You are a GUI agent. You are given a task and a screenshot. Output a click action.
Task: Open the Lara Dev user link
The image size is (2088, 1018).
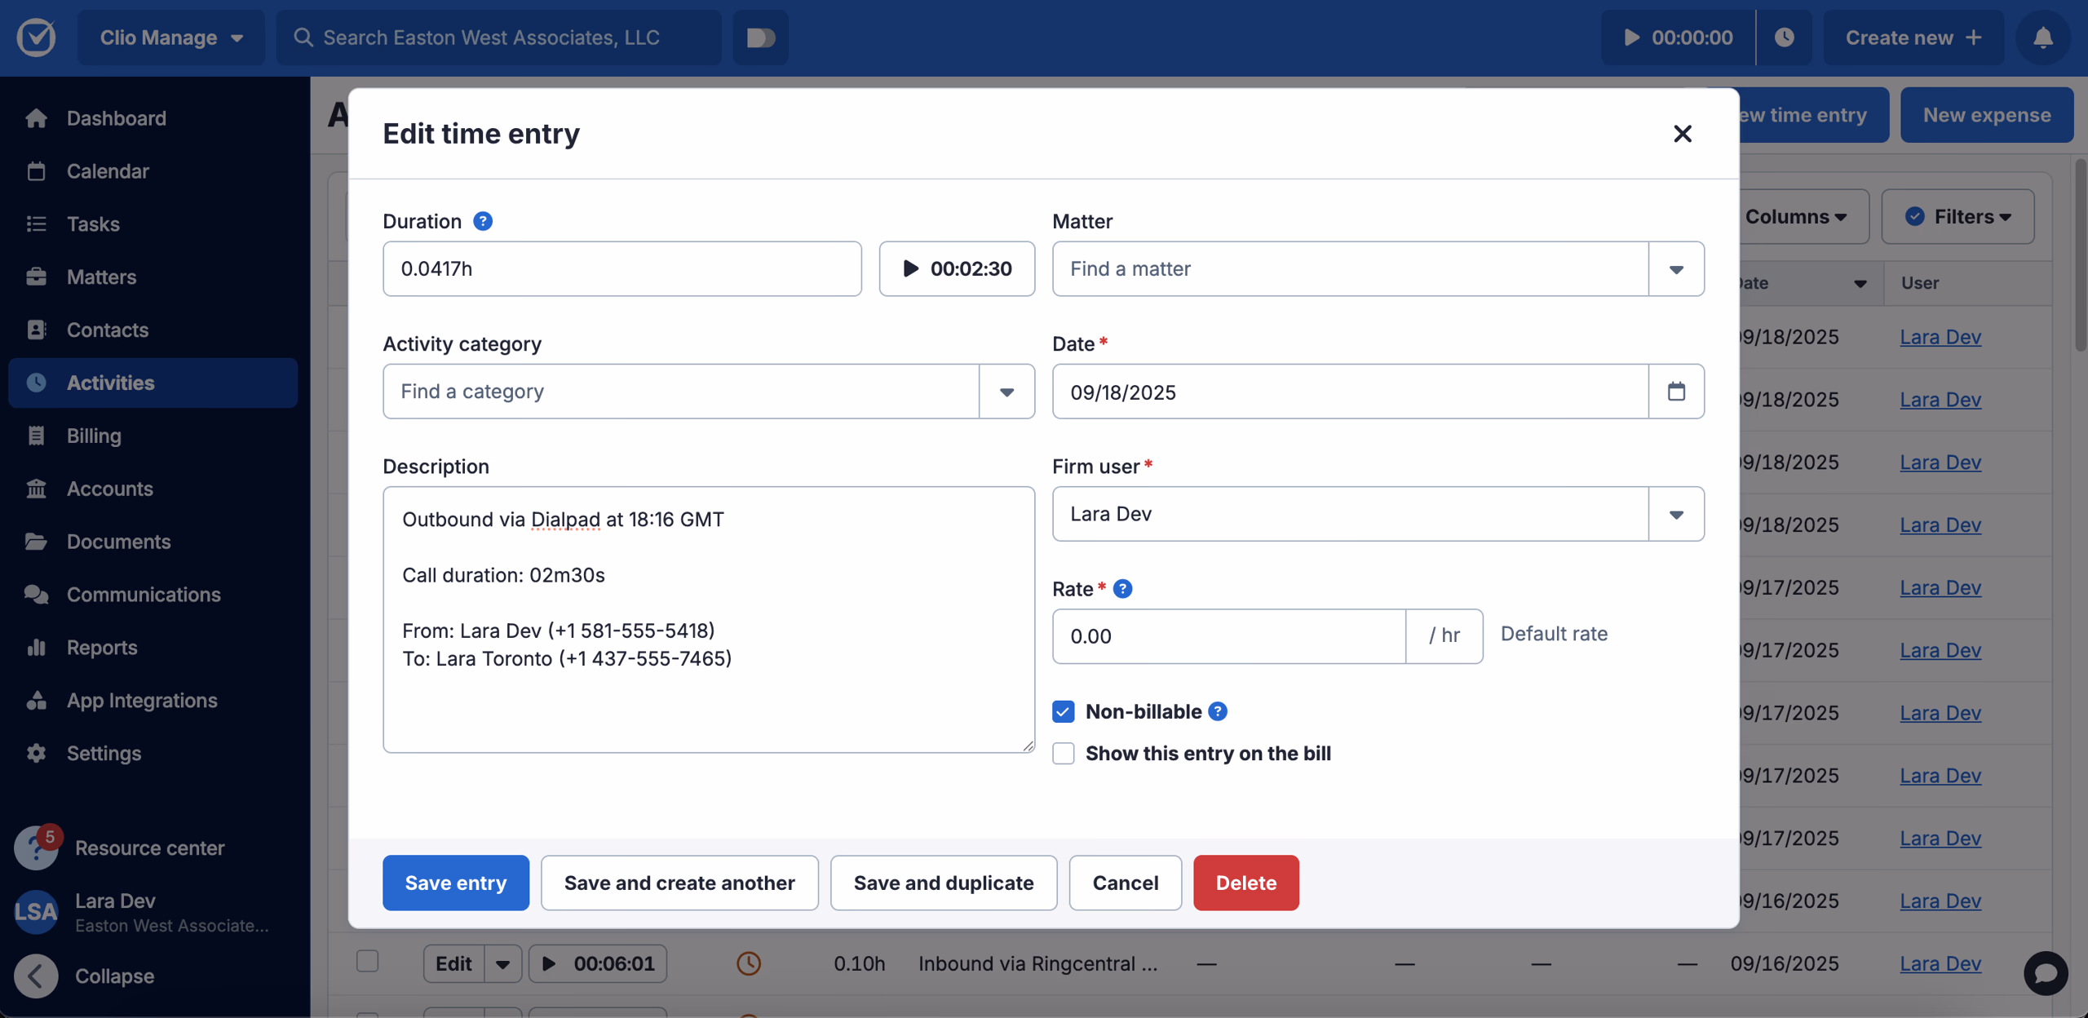(1940, 337)
